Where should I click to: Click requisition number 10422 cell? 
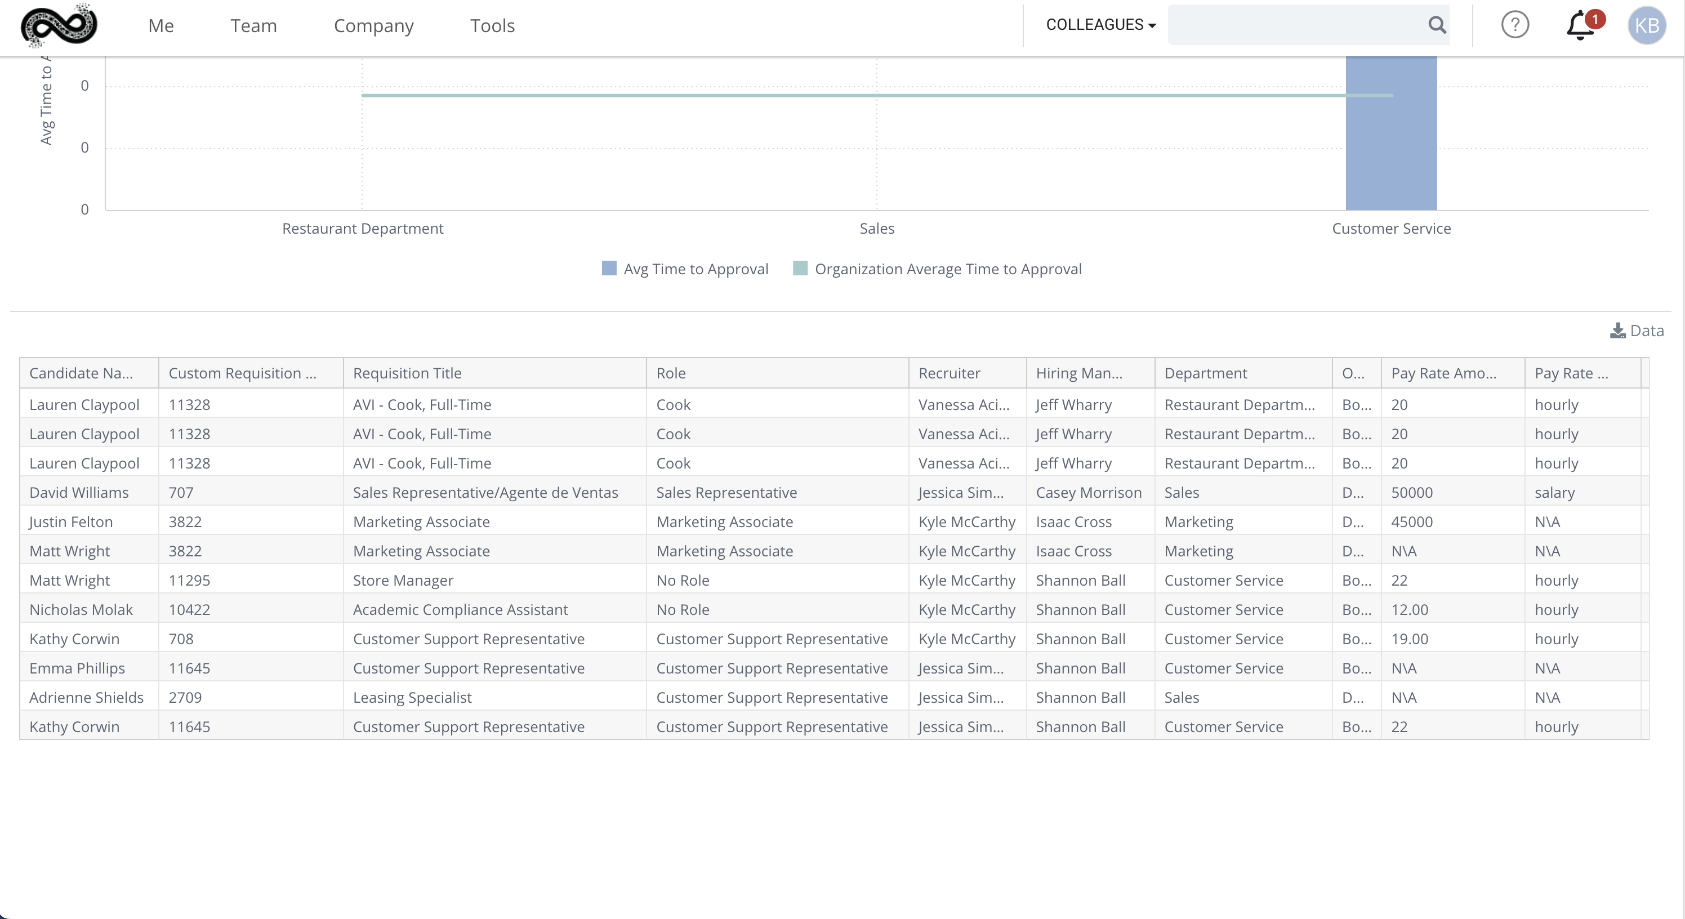tap(251, 609)
